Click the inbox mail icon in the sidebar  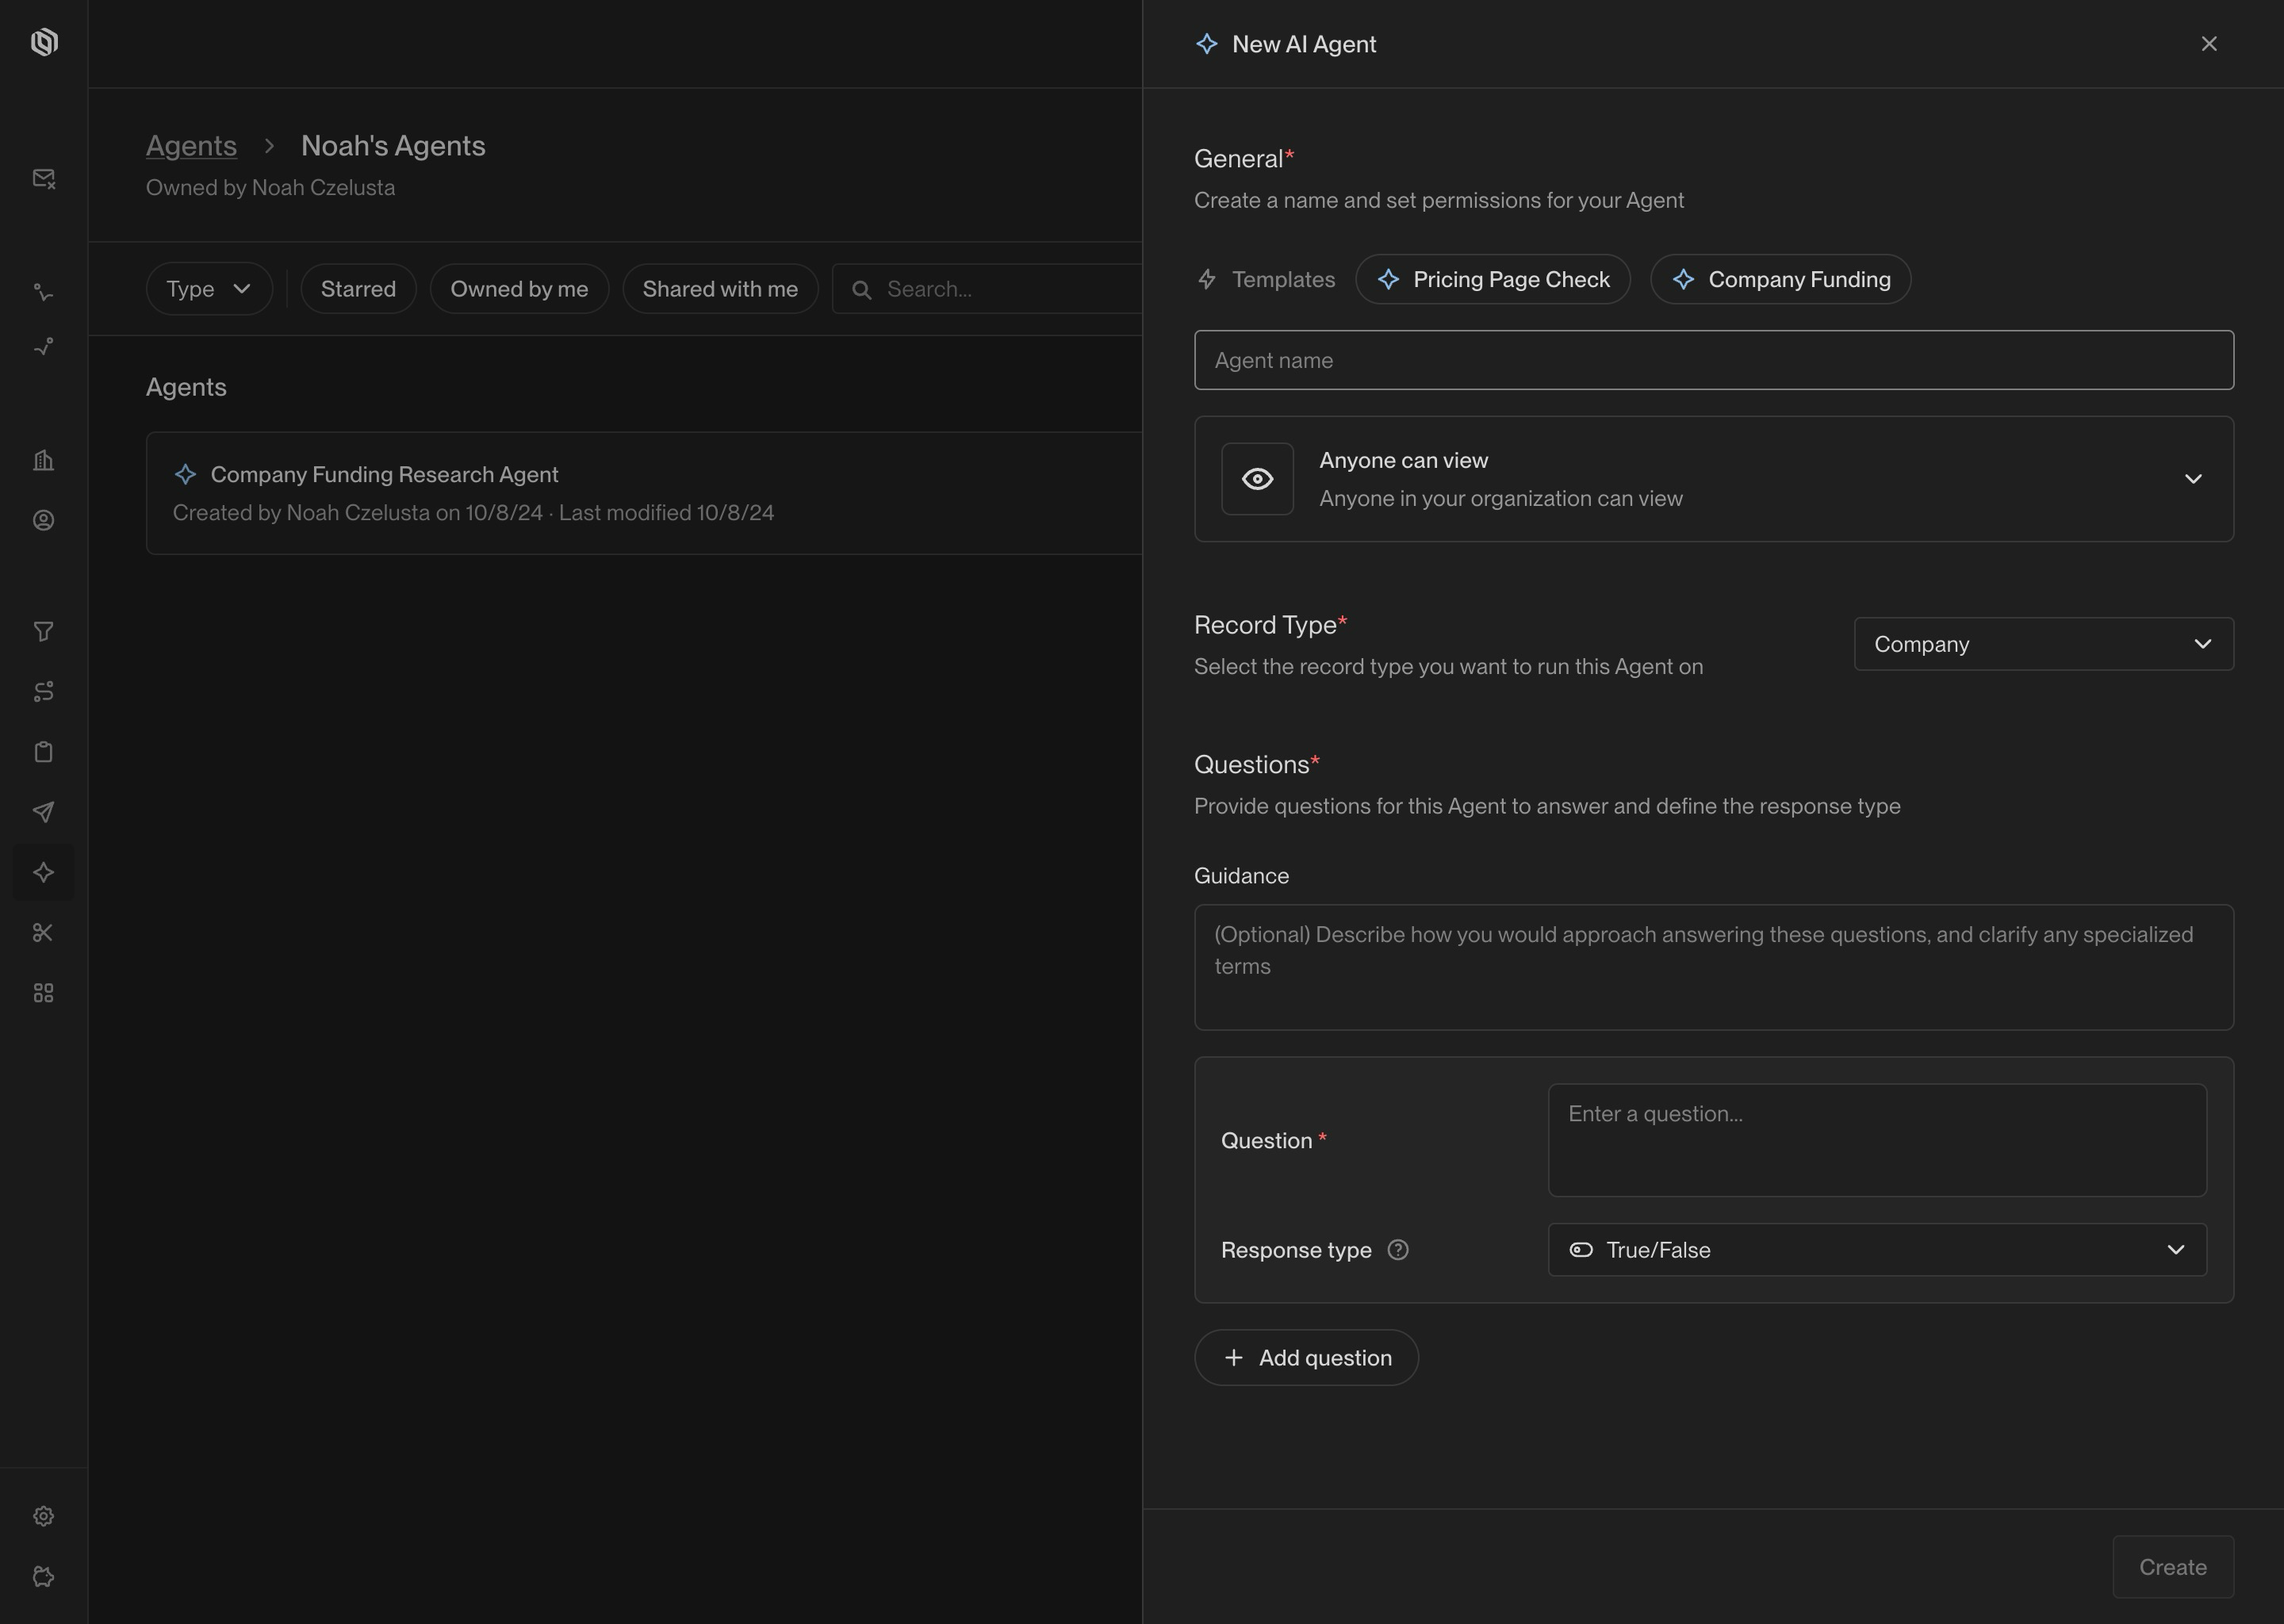[x=43, y=178]
